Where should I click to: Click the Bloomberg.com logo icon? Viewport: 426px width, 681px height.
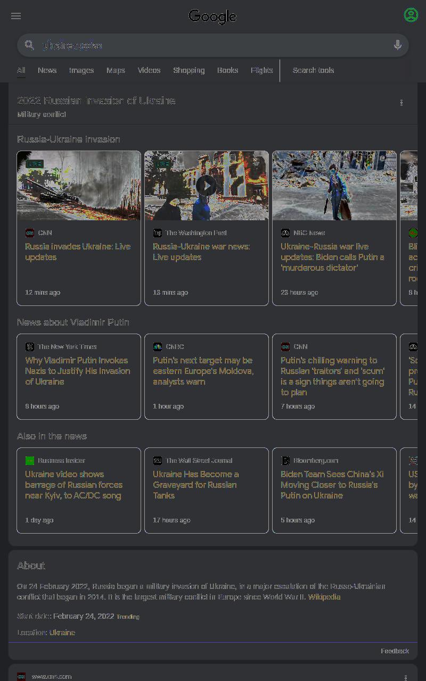tap(285, 461)
